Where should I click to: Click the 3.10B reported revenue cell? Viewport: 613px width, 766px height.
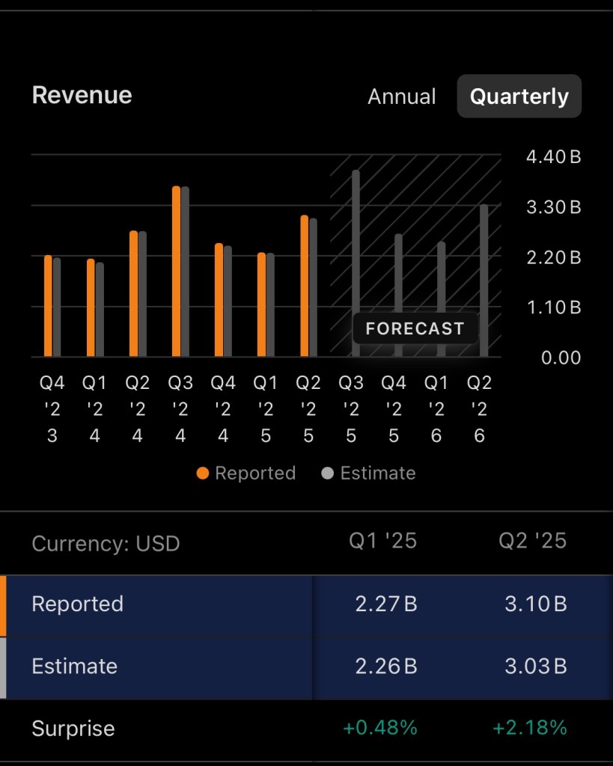click(535, 604)
